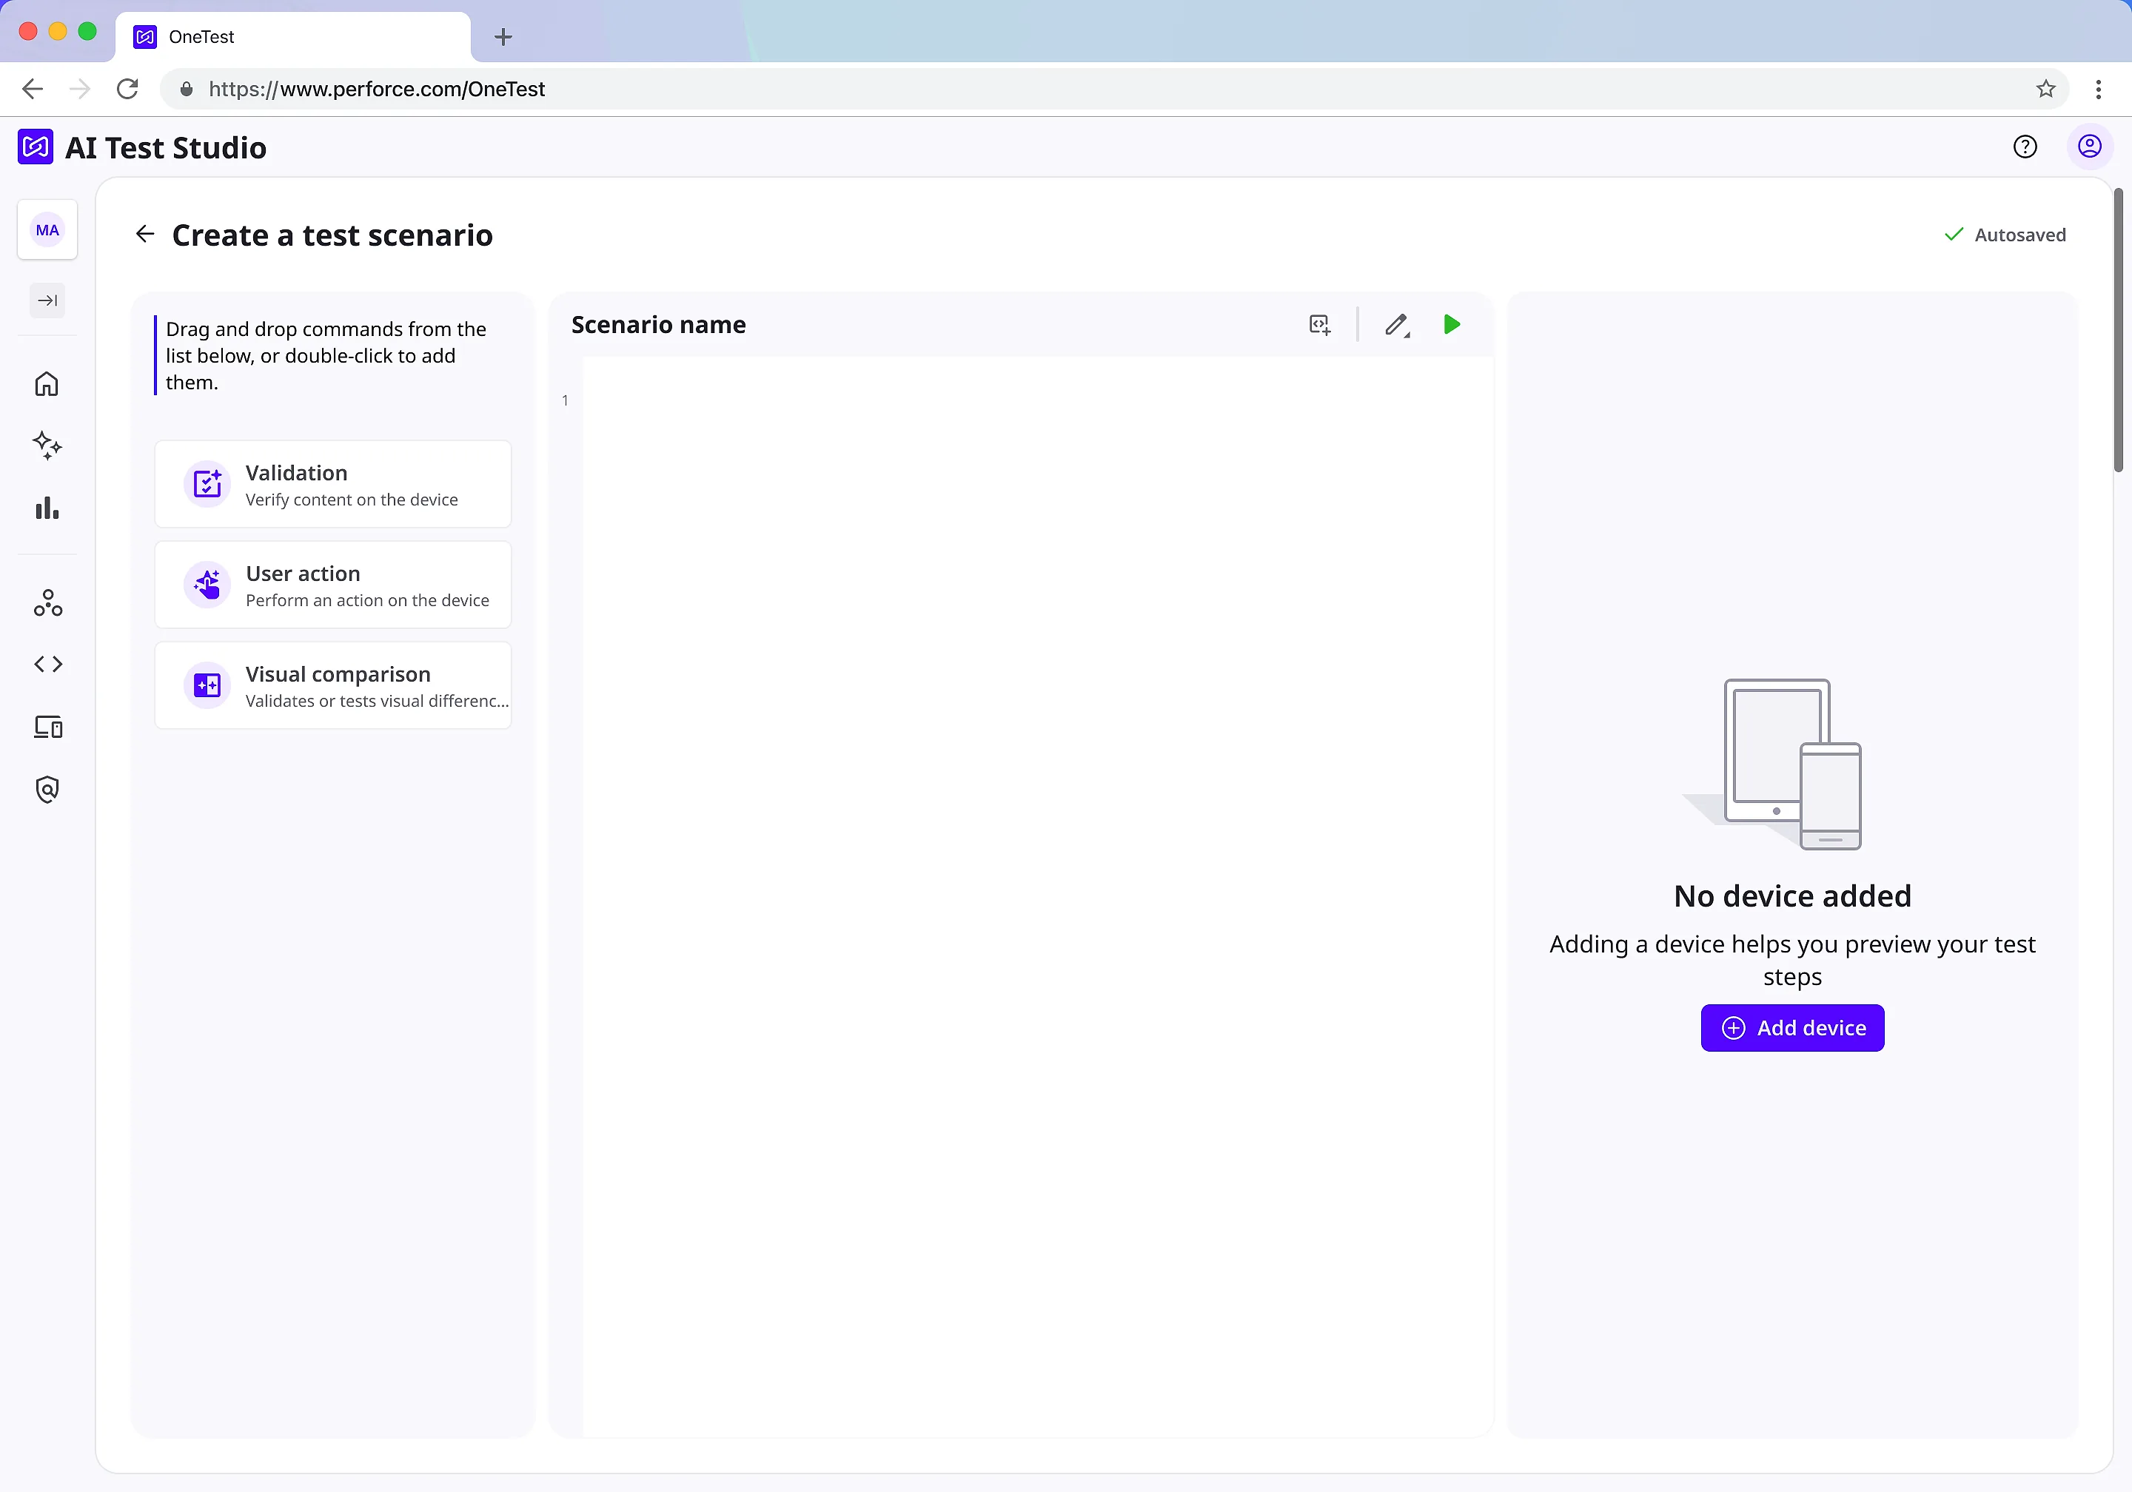This screenshot has width=2132, height=1492.
Task: Click the Scenario name title
Action: coord(658,325)
